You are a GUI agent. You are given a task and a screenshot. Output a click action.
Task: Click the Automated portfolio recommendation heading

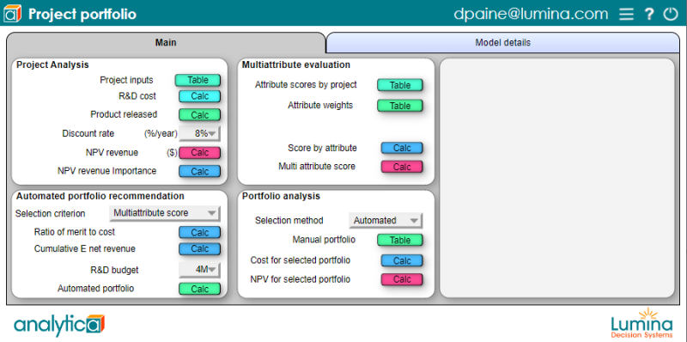pyautogui.click(x=100, y=197)
